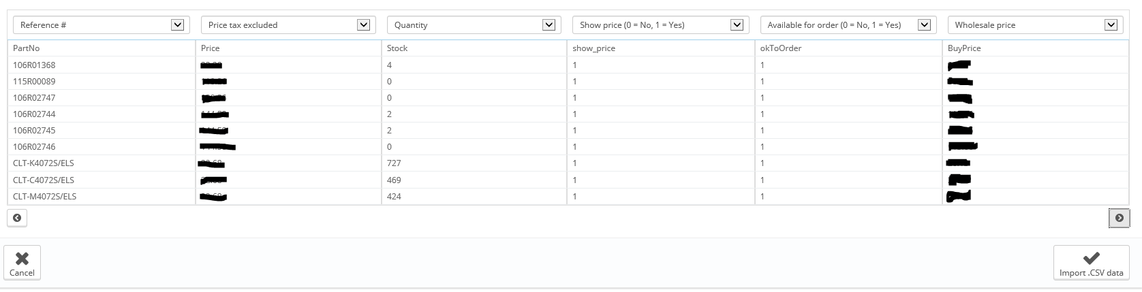Viewport: 1142px width, 292px height.
Task: Expand the Quantity column dropdown
Action: pyautogui.click(x=474, y=25)
